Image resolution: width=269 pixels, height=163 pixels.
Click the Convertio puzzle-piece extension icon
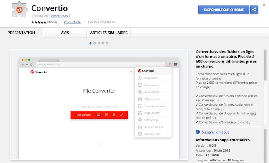tap(20, 10)
